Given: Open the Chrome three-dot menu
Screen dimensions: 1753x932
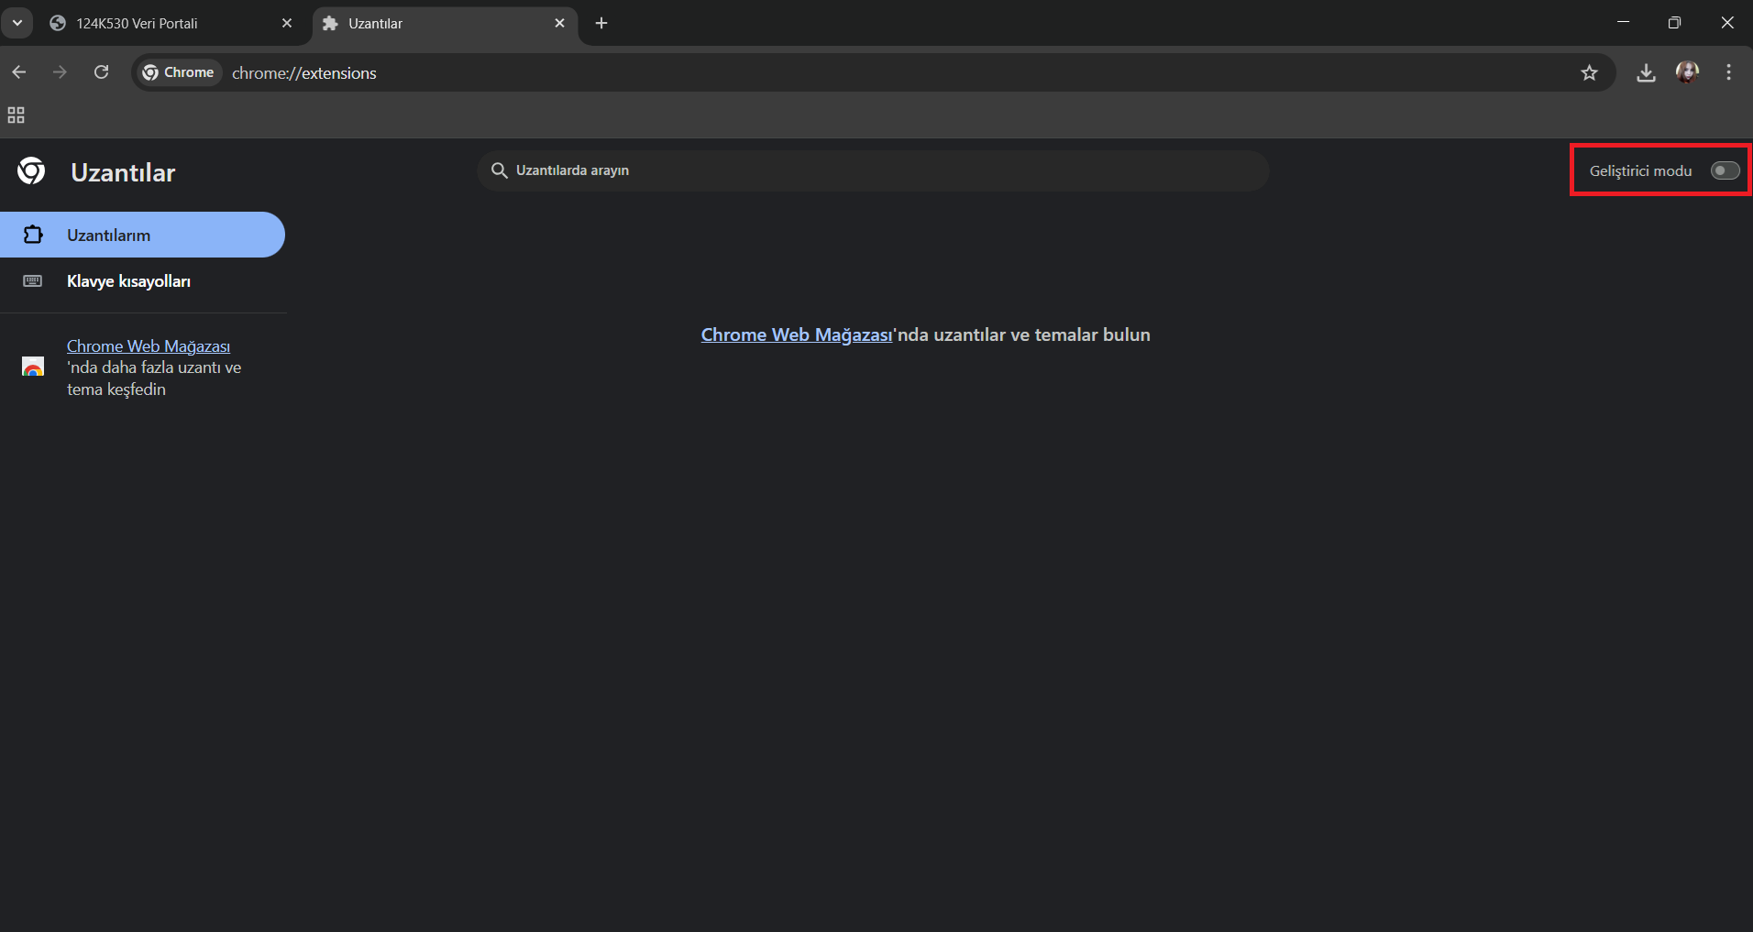Looking at the screenshot, I should pos(1728,72).
